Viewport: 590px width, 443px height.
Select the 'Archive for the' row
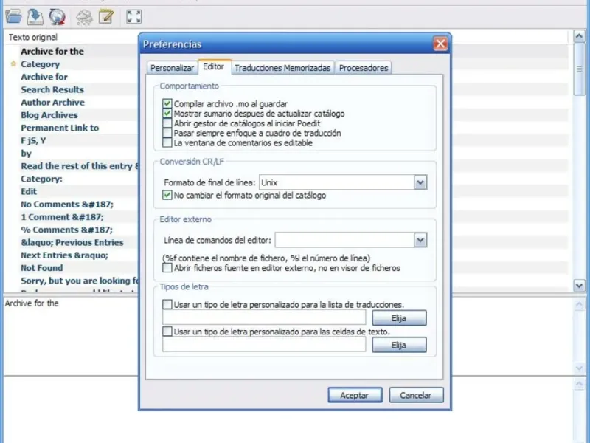click(52, 51)
